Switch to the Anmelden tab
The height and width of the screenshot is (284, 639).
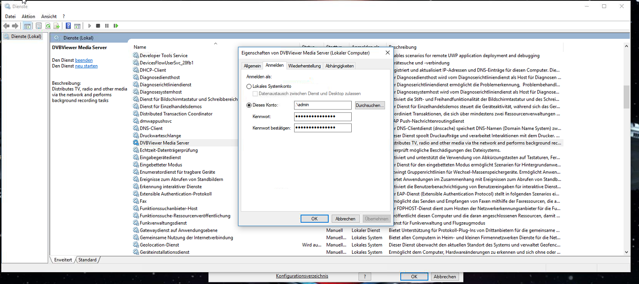pos(275,65)
